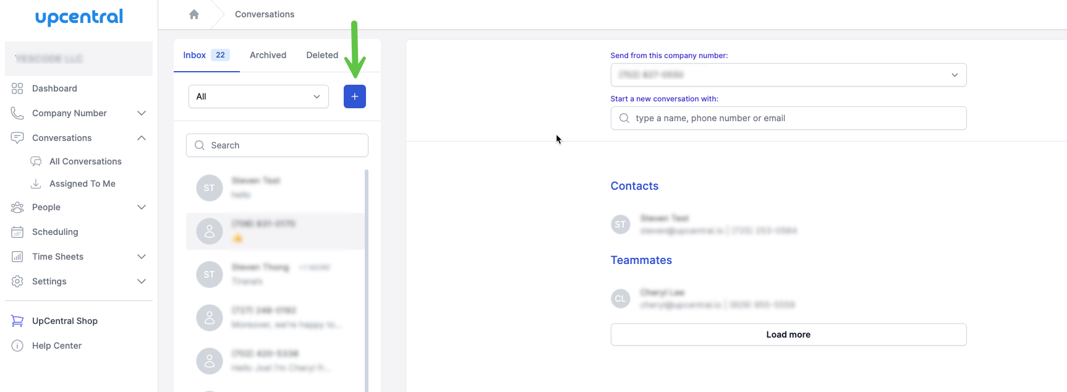Open the UpCentral Shop
Image resolution: width=1067 pixels, height=392 pixels.
65,320
